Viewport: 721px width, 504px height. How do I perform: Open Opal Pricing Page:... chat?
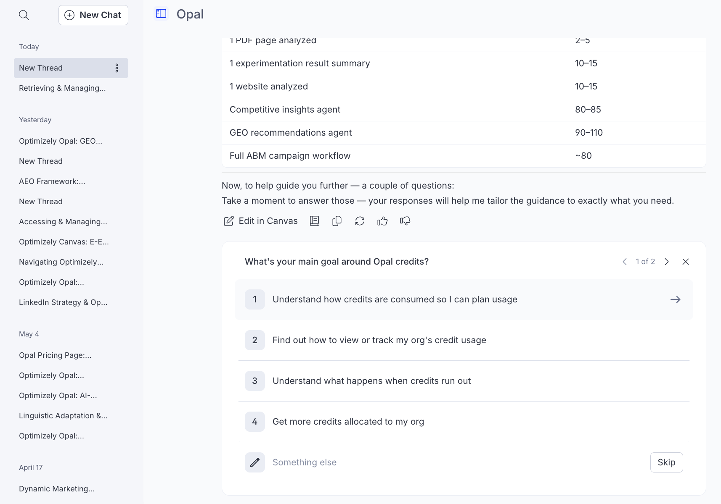71,355
